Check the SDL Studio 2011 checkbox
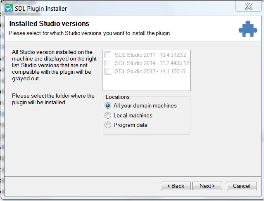The image size is (264, 201). [x=108, y=55]
